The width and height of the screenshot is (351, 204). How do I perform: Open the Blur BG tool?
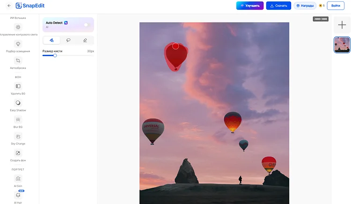click(18, 120)
